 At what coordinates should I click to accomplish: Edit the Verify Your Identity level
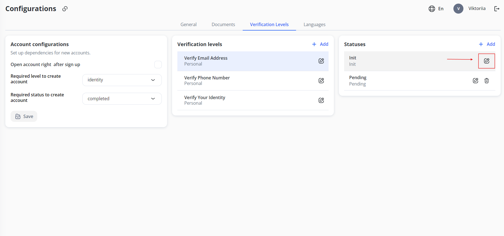(x=321, y=100)
